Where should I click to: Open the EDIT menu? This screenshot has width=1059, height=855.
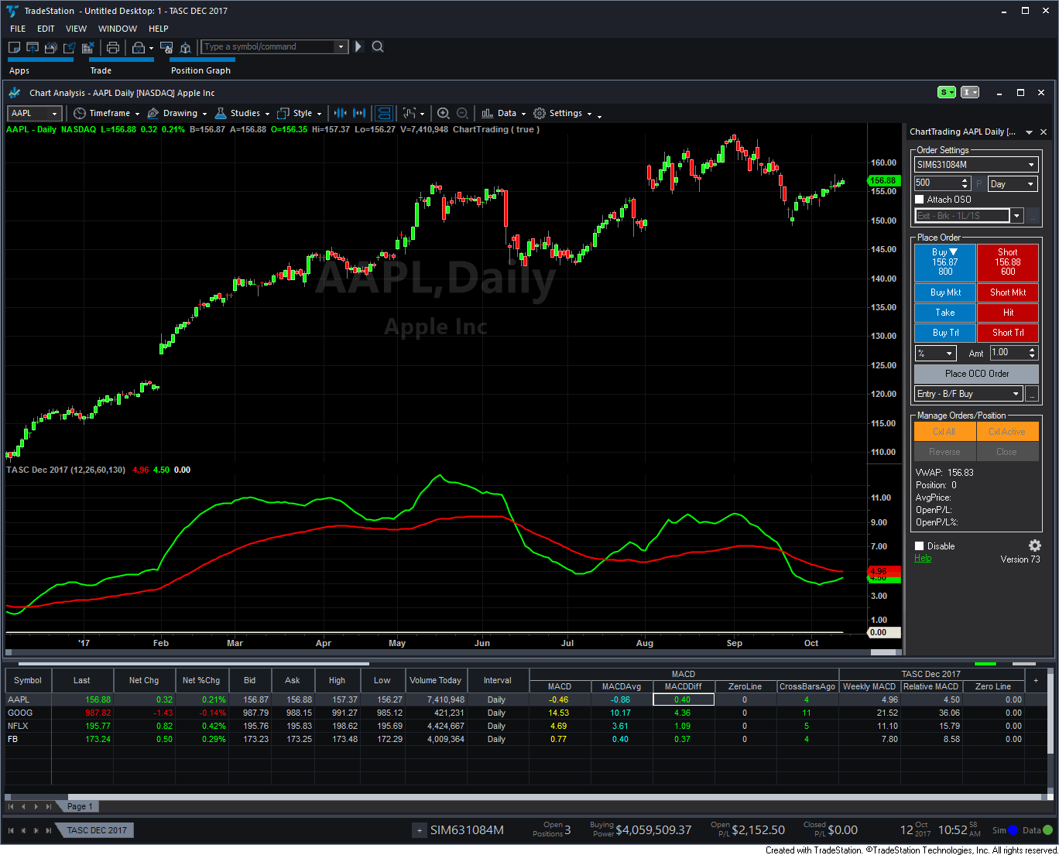click(46, 29)
